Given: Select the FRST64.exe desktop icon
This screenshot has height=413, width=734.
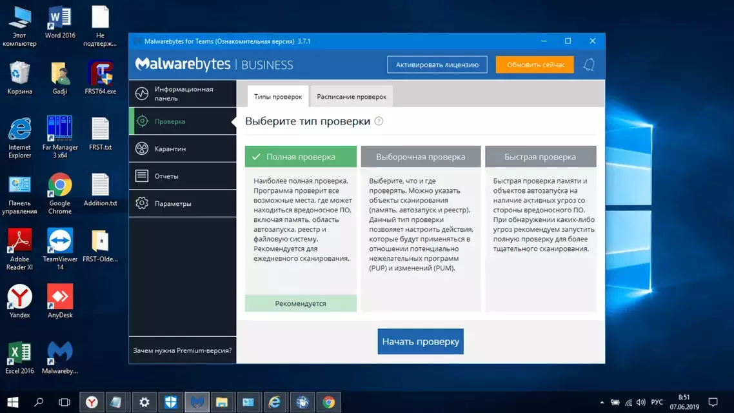Looking at the screenshot, I should coord(100,77).
